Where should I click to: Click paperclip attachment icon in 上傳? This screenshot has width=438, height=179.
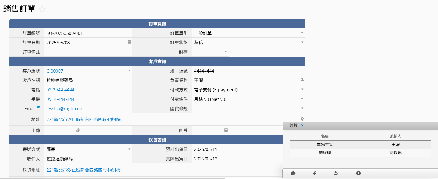[78, 130]
